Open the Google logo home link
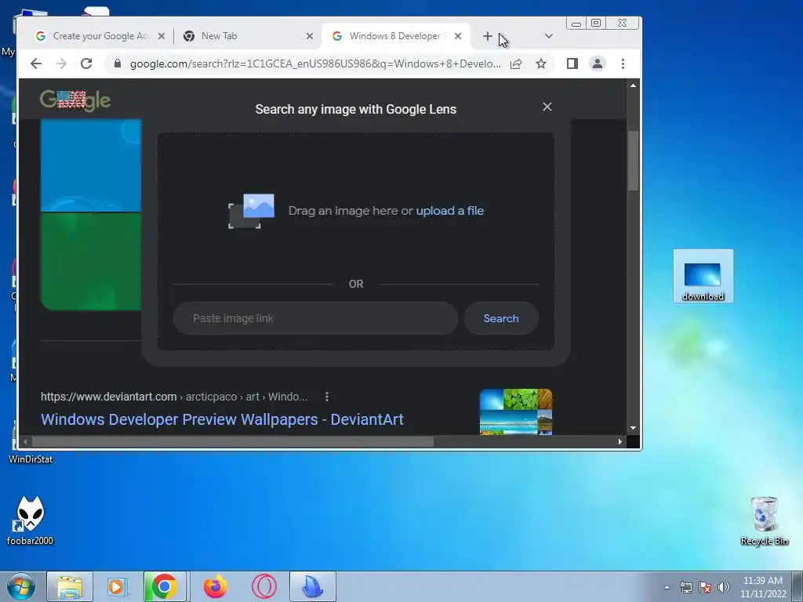 click(75, 100)
